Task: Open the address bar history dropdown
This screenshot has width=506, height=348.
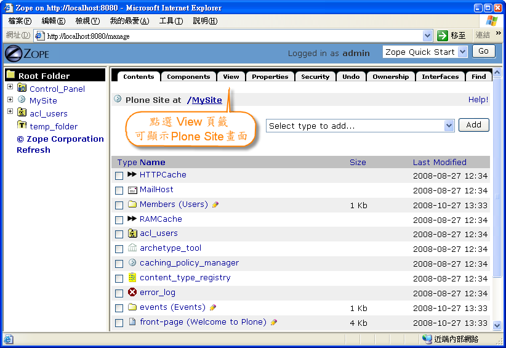Action: 427,36
